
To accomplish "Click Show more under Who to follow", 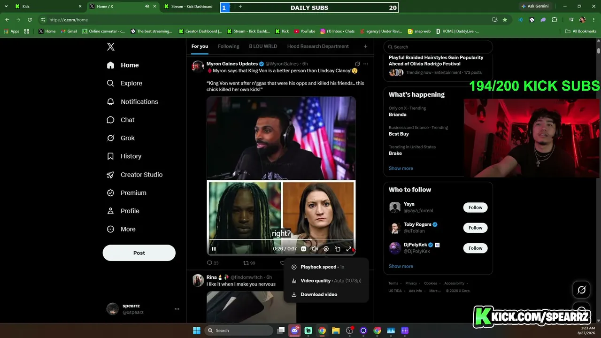I will [401, 266].
